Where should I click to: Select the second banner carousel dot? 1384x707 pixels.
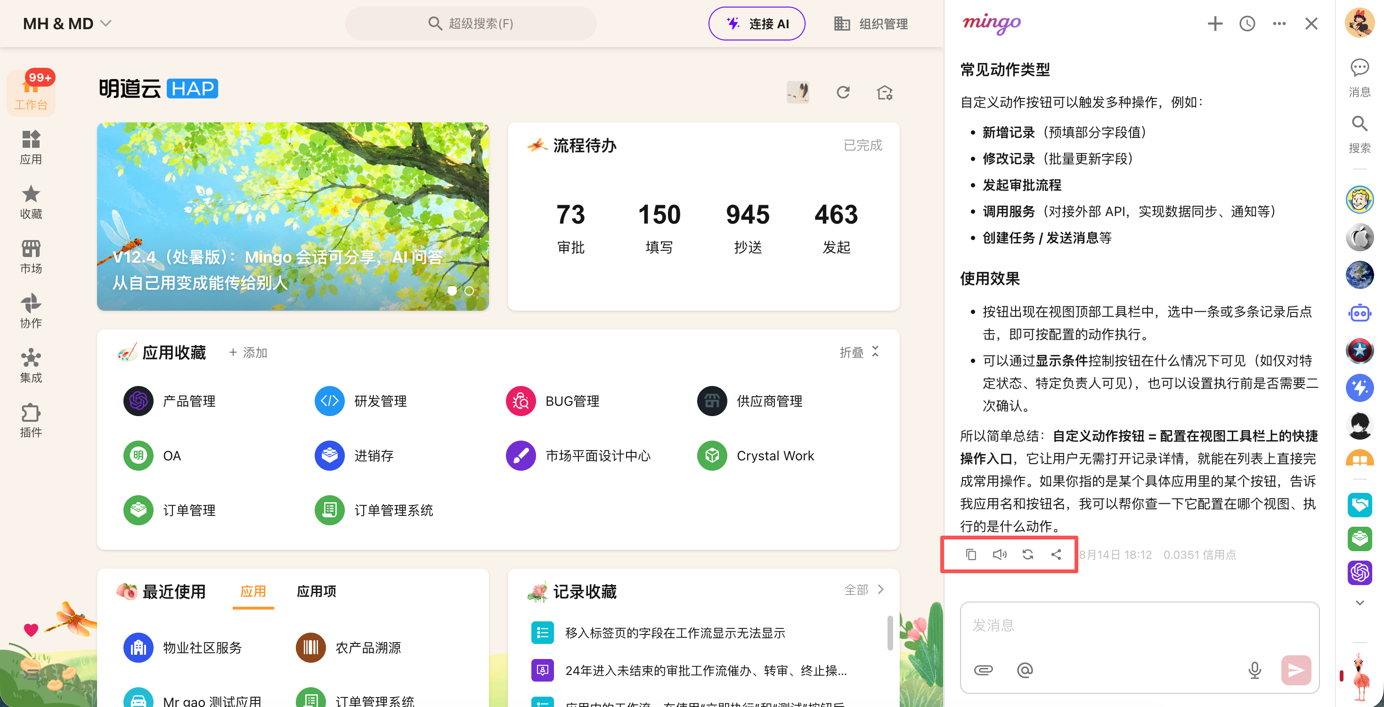point(469,290)
